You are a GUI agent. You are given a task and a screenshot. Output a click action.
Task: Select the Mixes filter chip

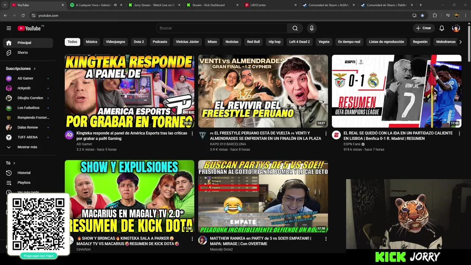click(212, 42)
